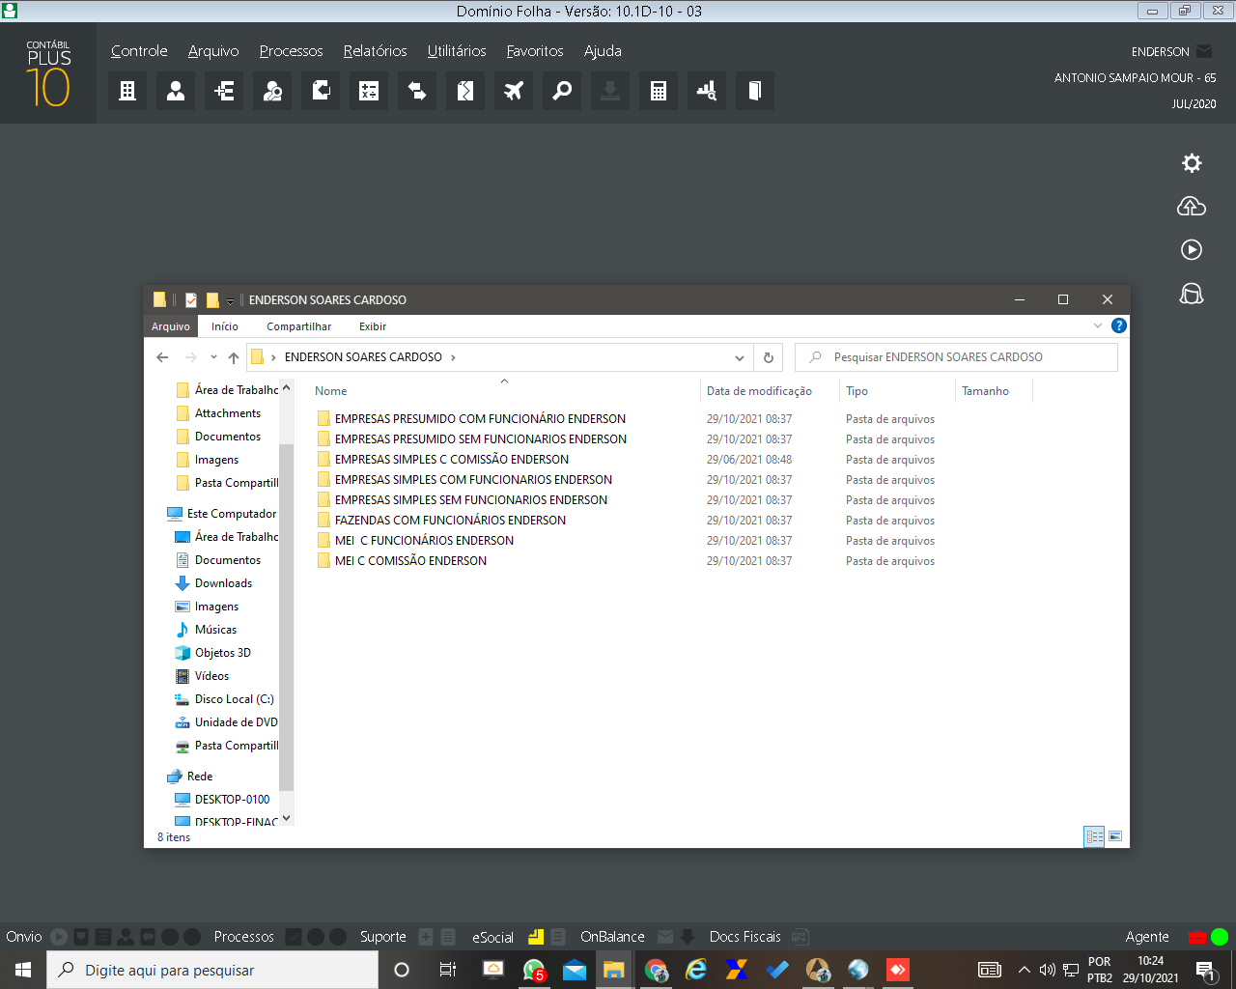1236x989 pixels.
Task: Click the employee search icon with magnifier
Action: tap(272, 91)
